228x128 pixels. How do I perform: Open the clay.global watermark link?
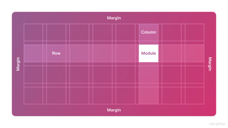tap(217, 124)
